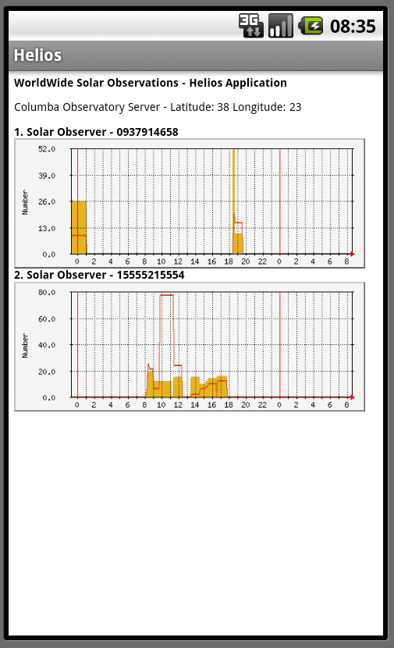
Task: Tap the signal strength bars icon
Action: [x=281, y=26]
